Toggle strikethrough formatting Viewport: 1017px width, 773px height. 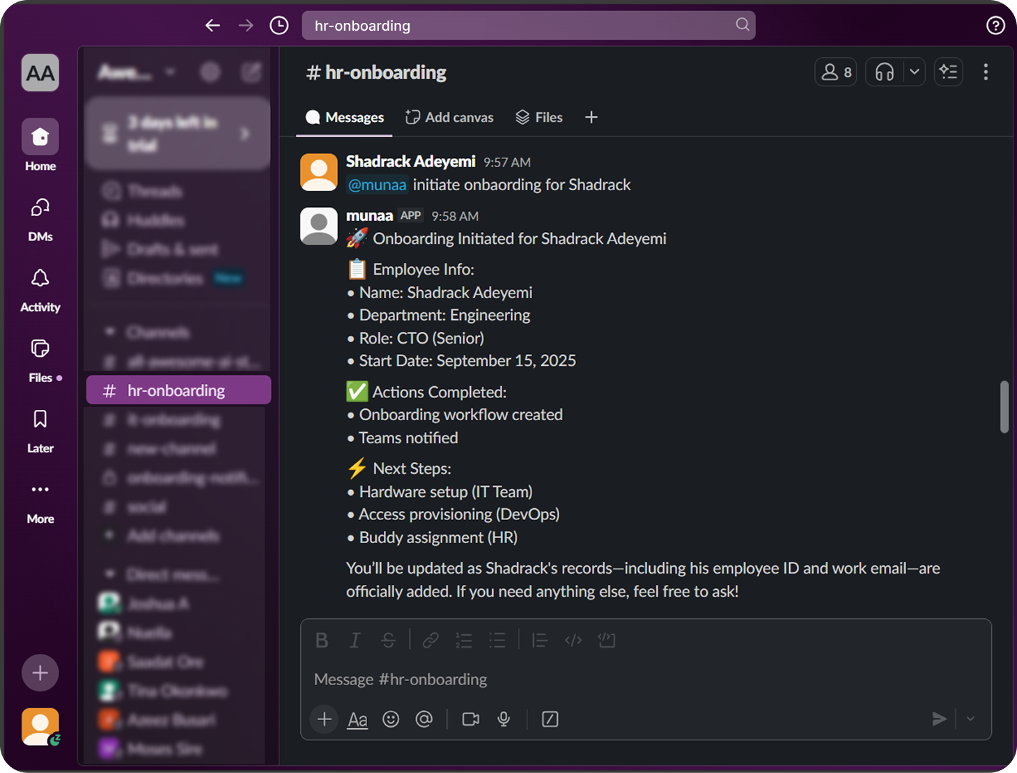click(389, 641)
